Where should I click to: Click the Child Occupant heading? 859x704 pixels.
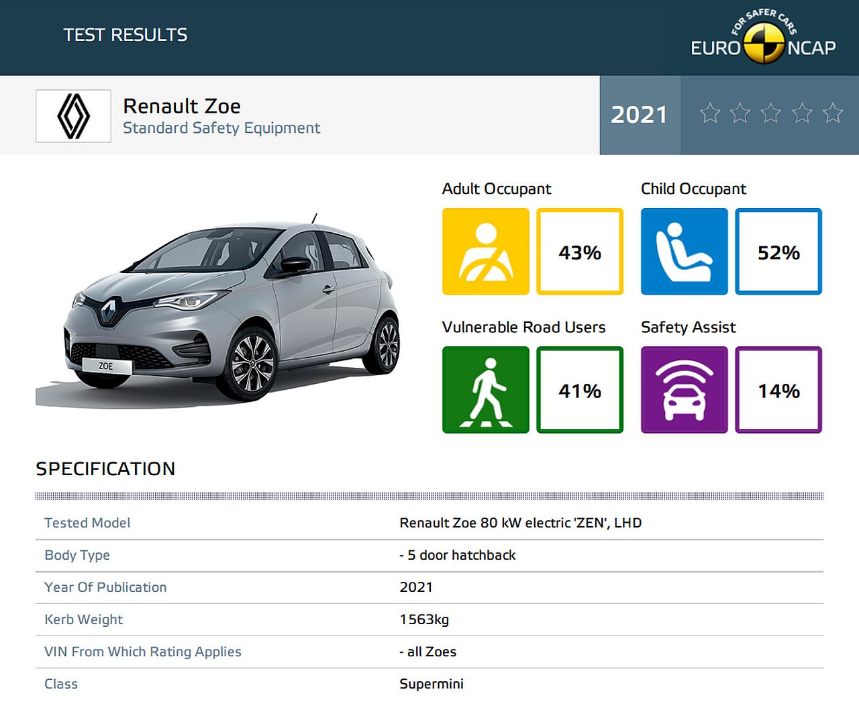693,189
